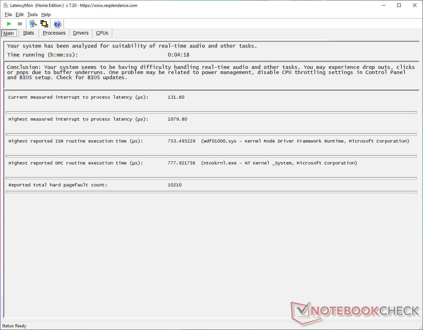Viewport: 423px width, 330px height.
Task: Maximize the LatencyMon window
Action: 399,5
